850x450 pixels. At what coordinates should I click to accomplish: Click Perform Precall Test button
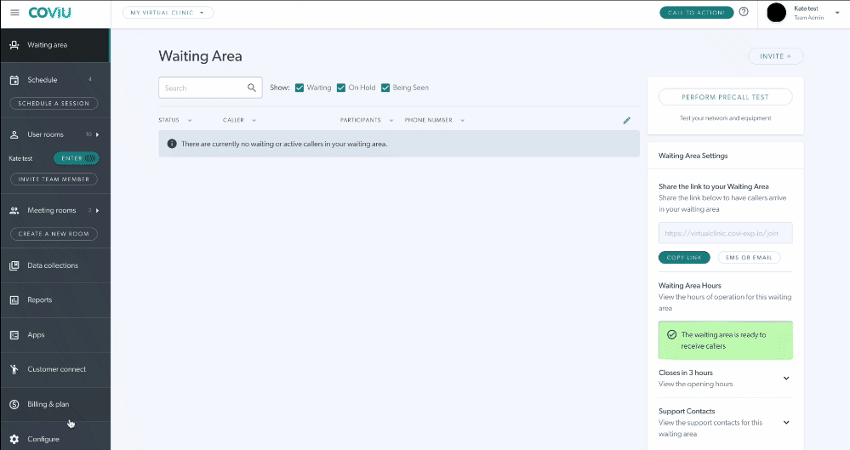pos(725,98)
